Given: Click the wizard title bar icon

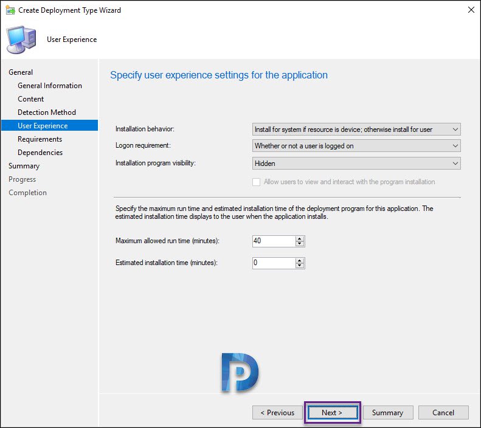Looking at the screenshot, I should click(10, 10).
